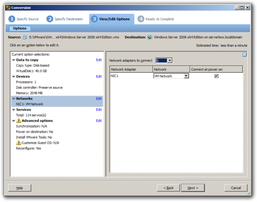Close the Networks edit pane with X

[244, 54]
